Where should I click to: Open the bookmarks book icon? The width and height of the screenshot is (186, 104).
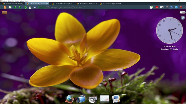pos(5,7)
